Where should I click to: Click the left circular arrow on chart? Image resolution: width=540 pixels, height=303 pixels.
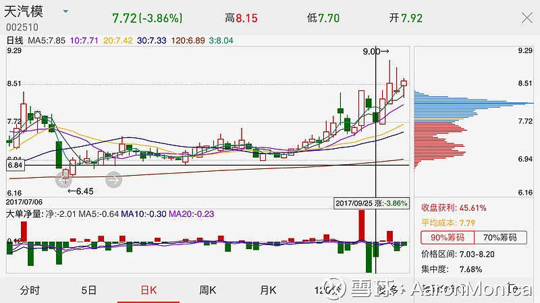63,179
